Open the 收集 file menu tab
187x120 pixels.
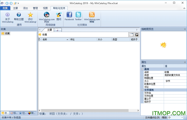(x=5, y=8)
